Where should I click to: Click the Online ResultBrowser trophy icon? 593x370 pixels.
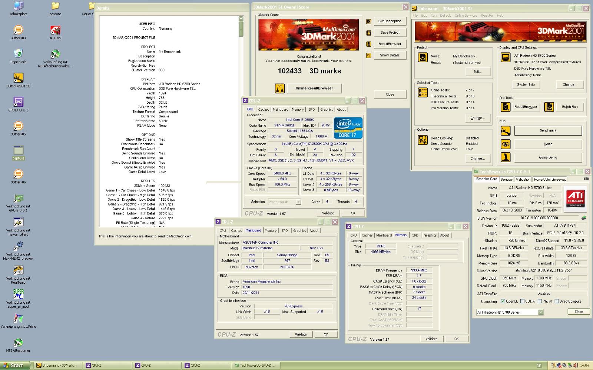[x=280, y=89]
